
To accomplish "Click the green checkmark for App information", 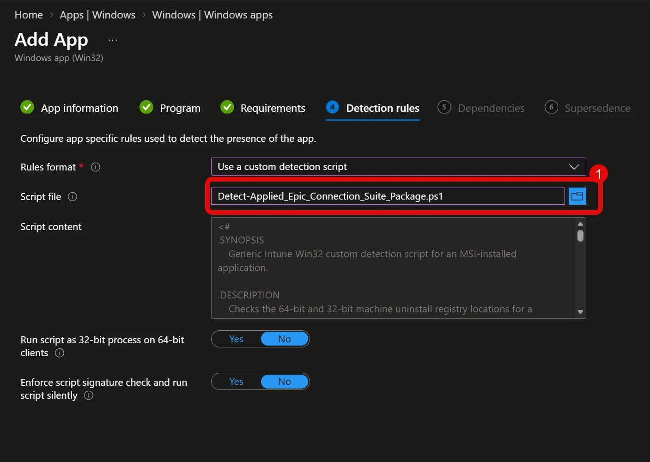I will click(27, 107).
